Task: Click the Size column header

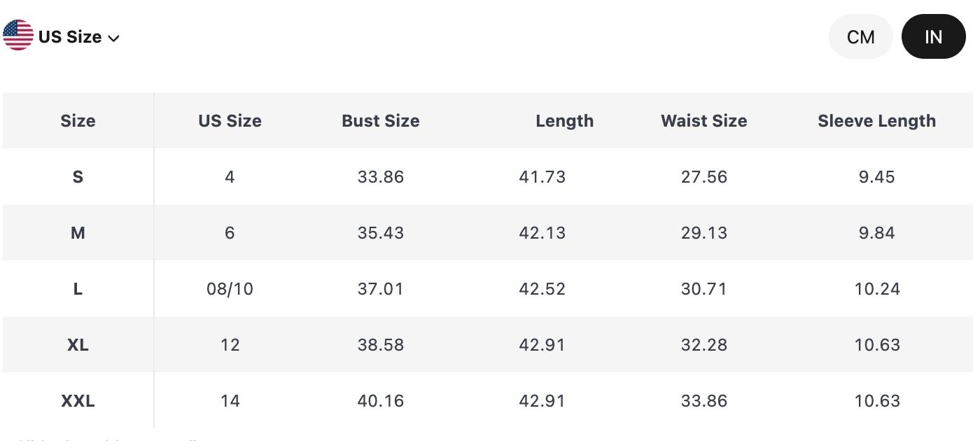Action: coord(78,120)
